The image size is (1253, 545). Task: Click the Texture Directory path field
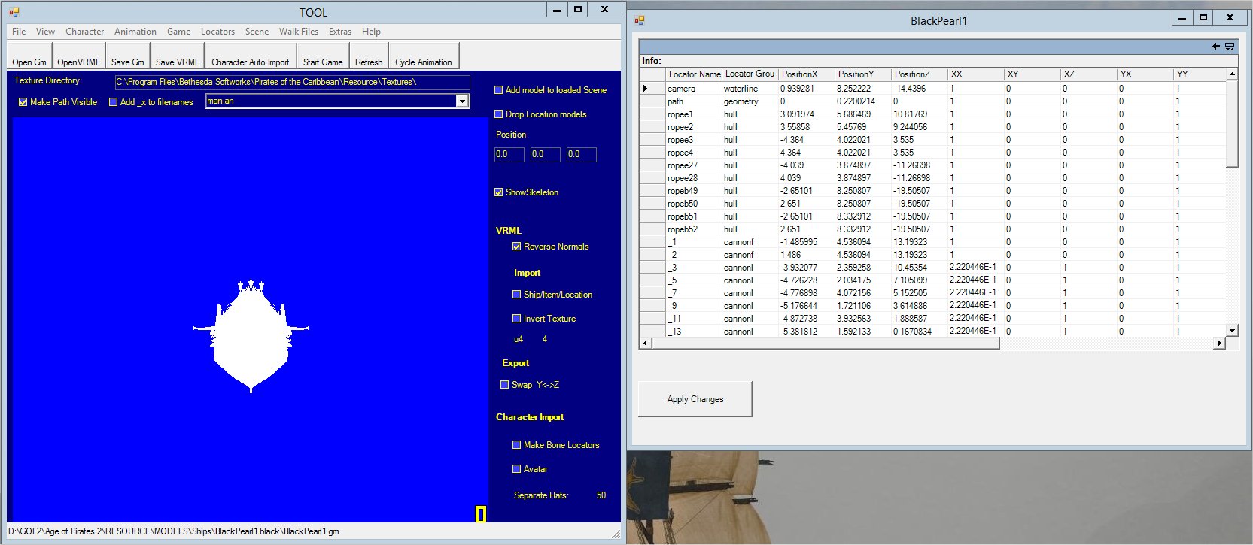click(x=292, y=82)
